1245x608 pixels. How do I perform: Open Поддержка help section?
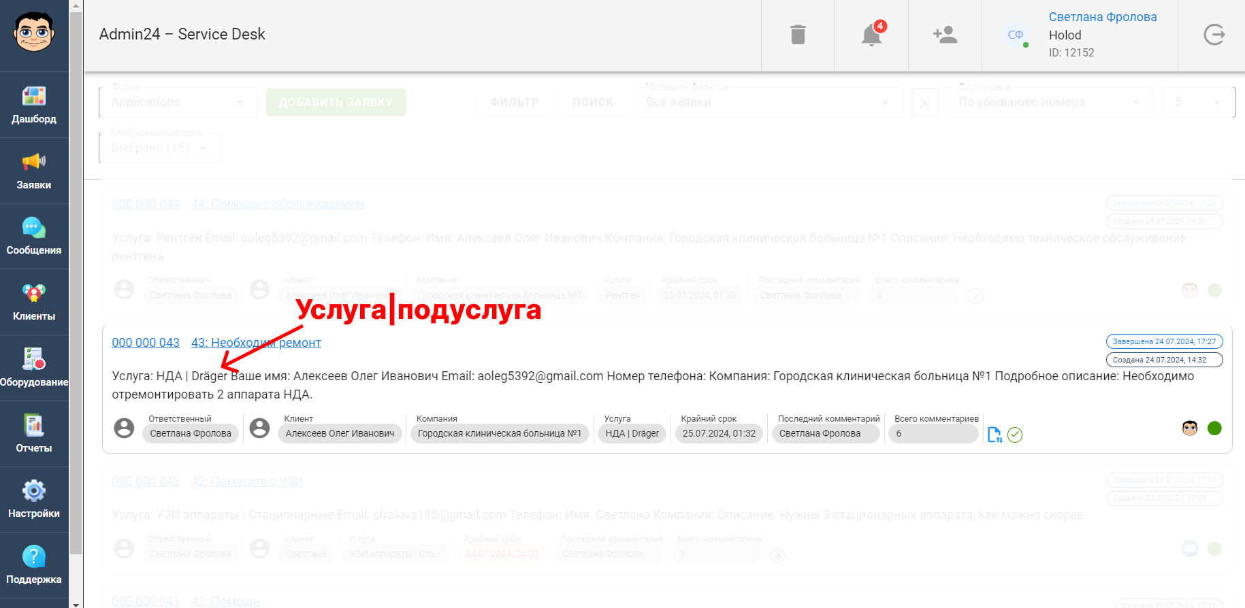click(34, 565)
